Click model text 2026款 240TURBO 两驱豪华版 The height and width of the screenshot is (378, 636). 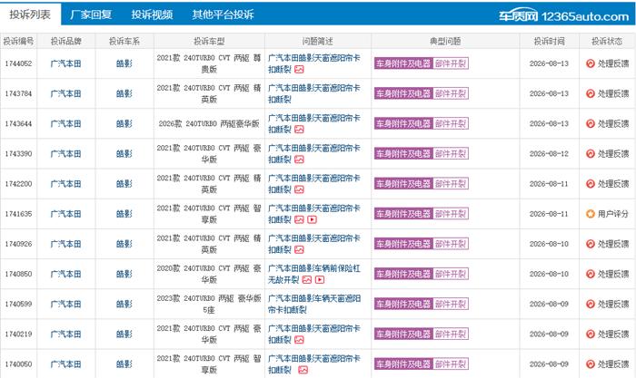[x=209, y=123]
